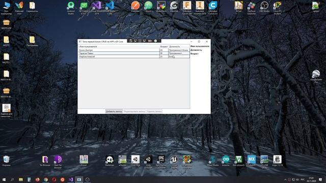Image resolution: width=326 pixels, height=183 pixels.
Task: Click the age column header
Action: [164, 47]
